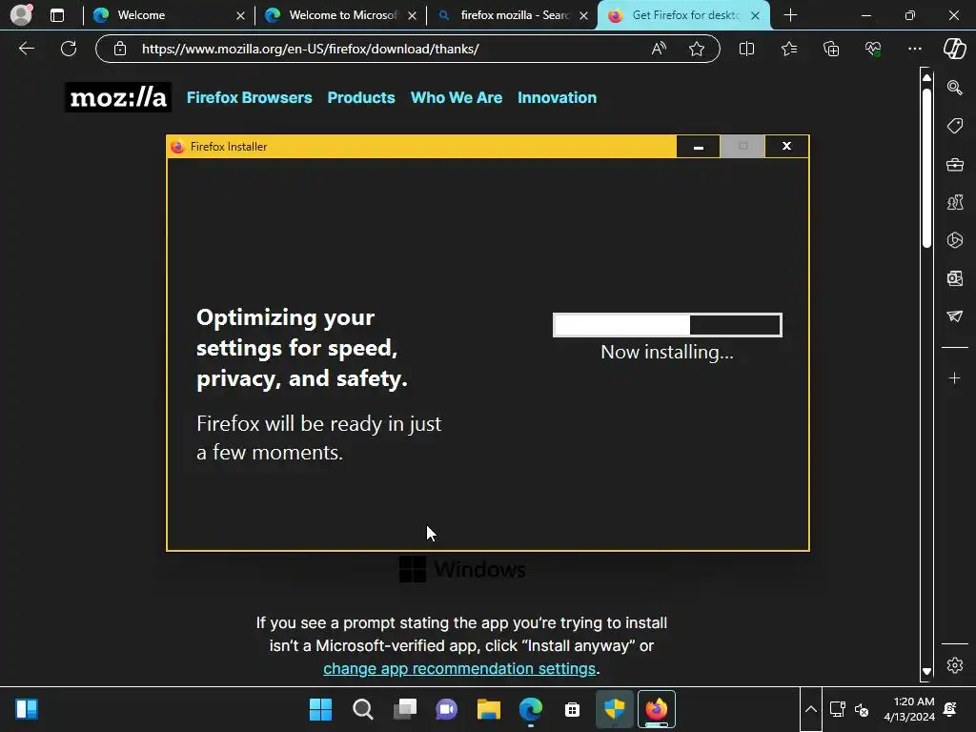Open the tab actions menu icon
The height and width of the screenshot is (732, 976).
pyautogui.click(x=56, y=15)
